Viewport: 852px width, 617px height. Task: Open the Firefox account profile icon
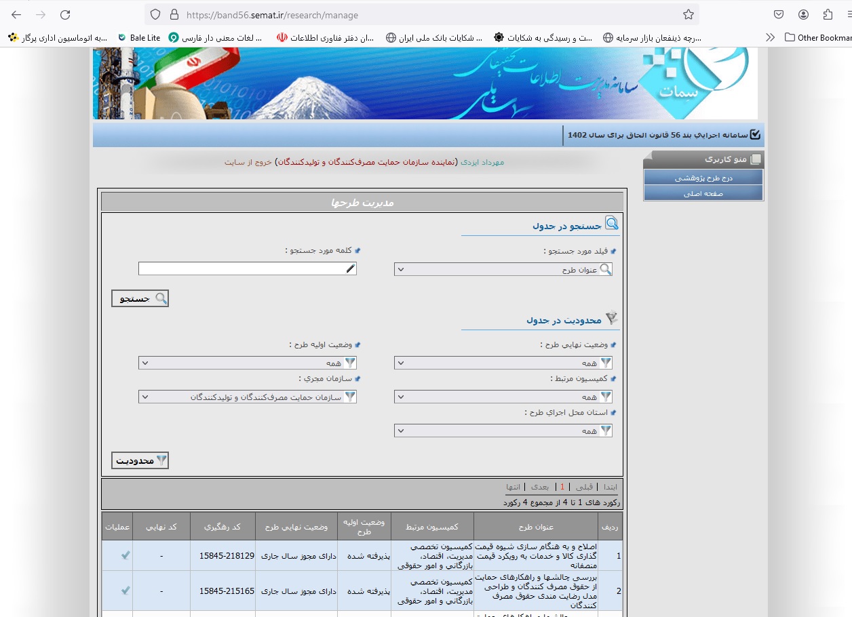tap(804, 14)
